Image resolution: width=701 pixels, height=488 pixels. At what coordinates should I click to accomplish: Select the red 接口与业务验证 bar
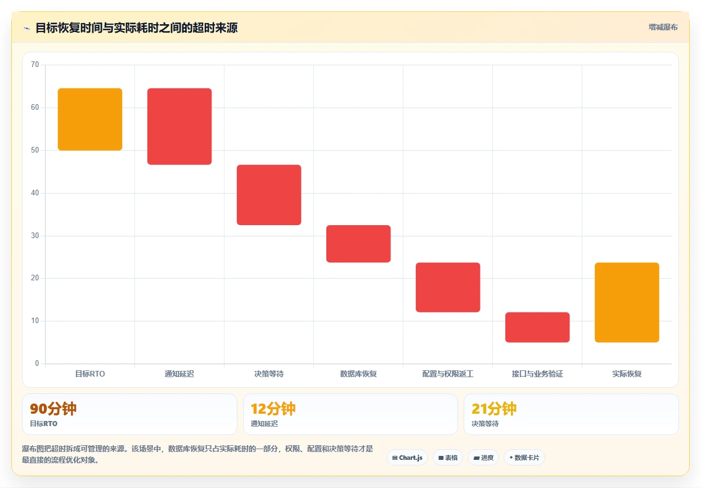pyautogui.click(x=537, y=328)
